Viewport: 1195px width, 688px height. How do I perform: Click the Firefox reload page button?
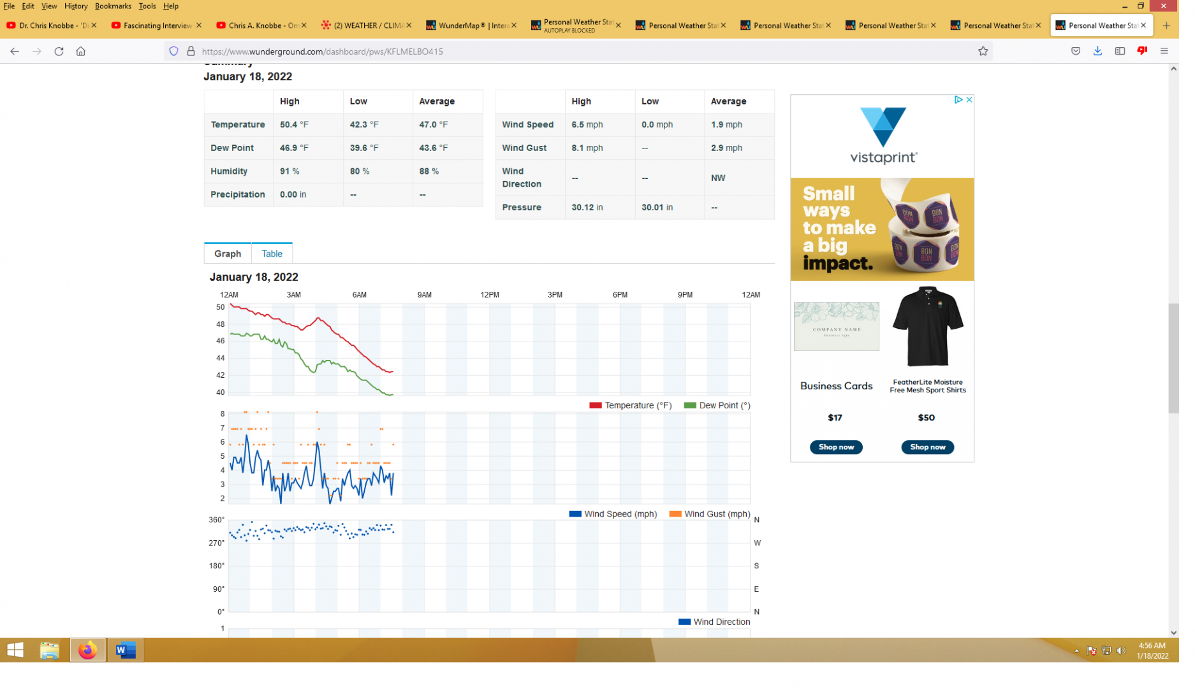tap(59, 52)
